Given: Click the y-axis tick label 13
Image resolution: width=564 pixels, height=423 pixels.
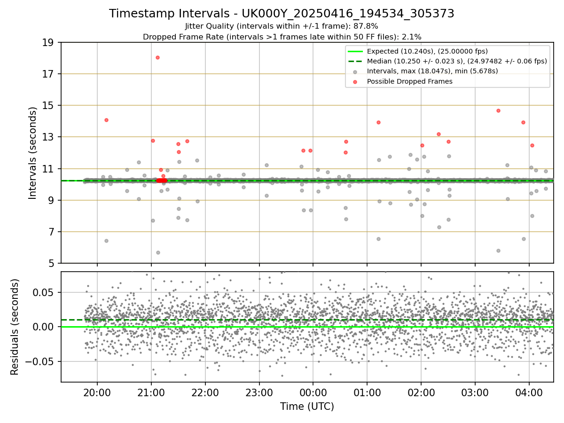Looking at the screenshot, I should pyautogui.click(x=47, y=137).
